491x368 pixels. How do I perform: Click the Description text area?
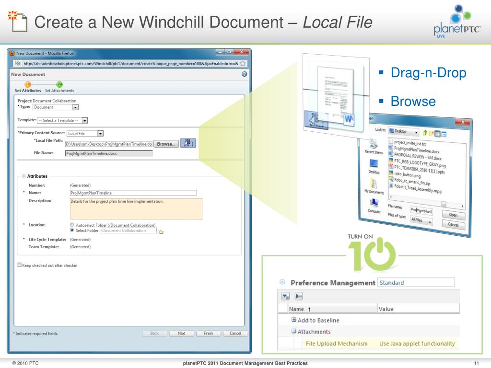(x=136, y=209)
